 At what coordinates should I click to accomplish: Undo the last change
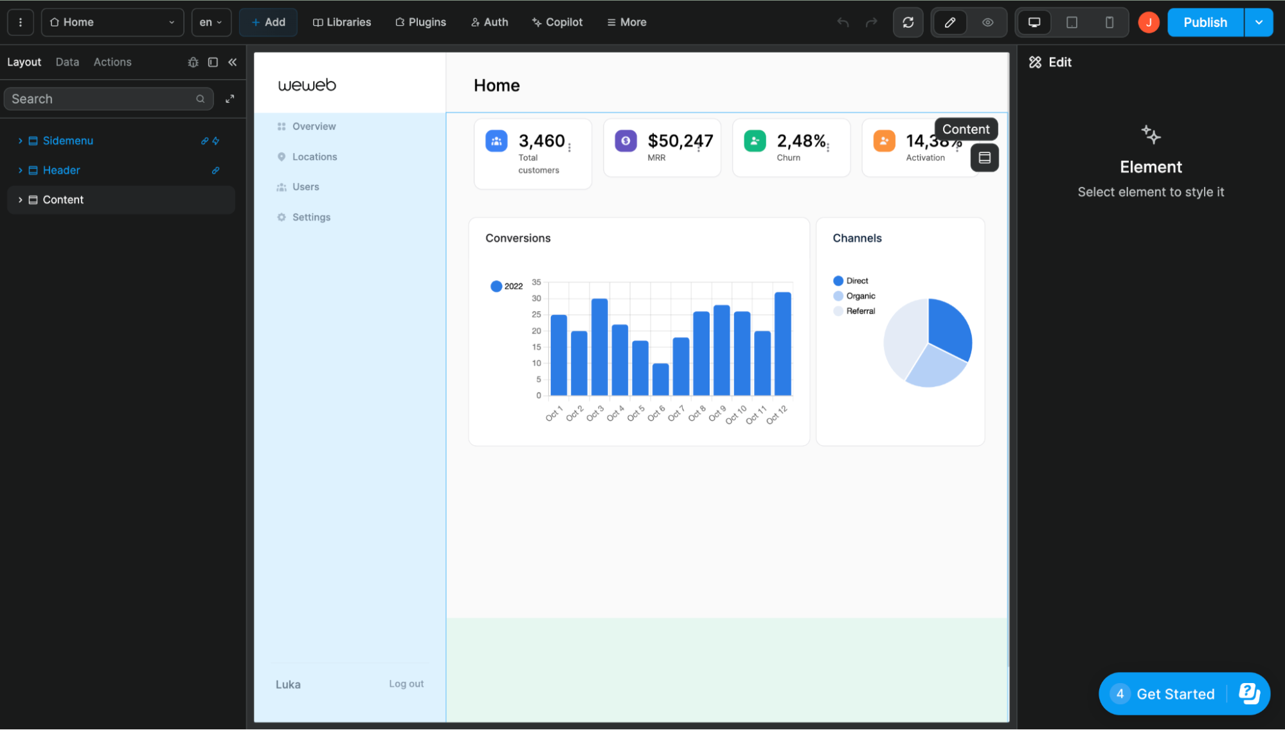point(842,22)
